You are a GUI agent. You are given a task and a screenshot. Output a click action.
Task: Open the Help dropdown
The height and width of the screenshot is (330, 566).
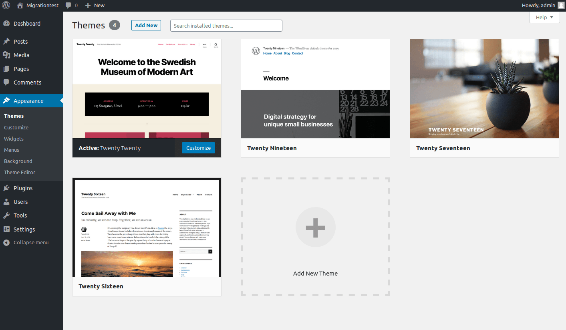click(x=544, y=17)
